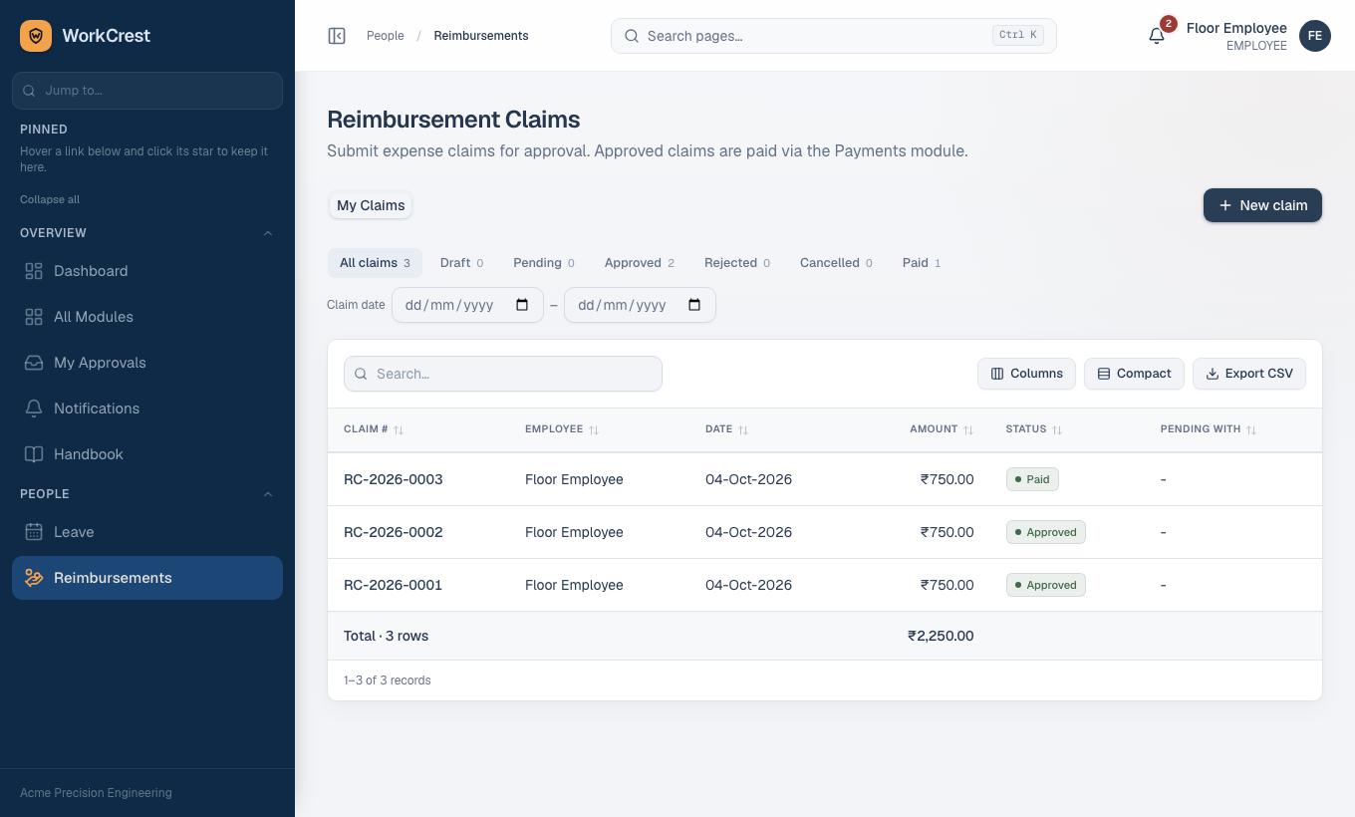Open the calendar picker on the second Claim date field

coord(694,305)
